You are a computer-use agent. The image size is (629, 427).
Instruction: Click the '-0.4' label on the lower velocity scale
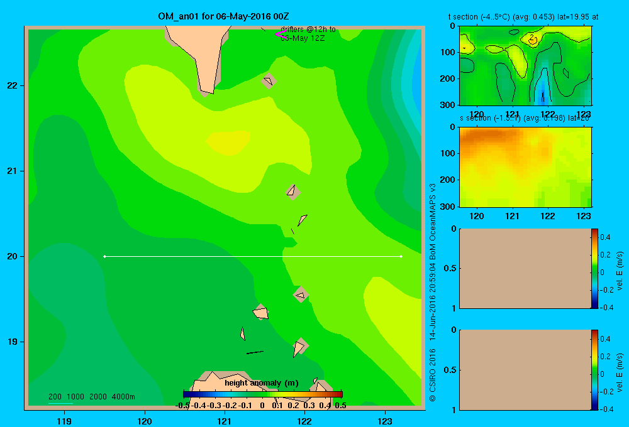[x=606, y=409]
